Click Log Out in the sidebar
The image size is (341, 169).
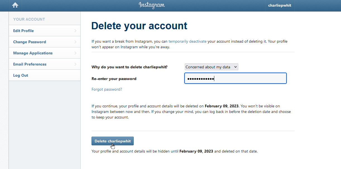tap(20, 75)
